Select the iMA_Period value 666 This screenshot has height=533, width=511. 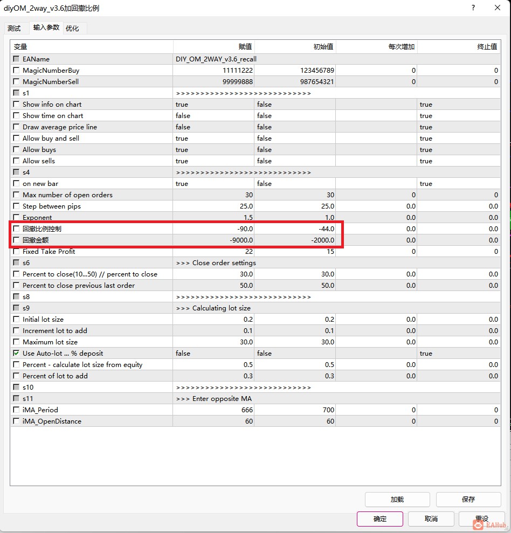[x=213, y=410]
